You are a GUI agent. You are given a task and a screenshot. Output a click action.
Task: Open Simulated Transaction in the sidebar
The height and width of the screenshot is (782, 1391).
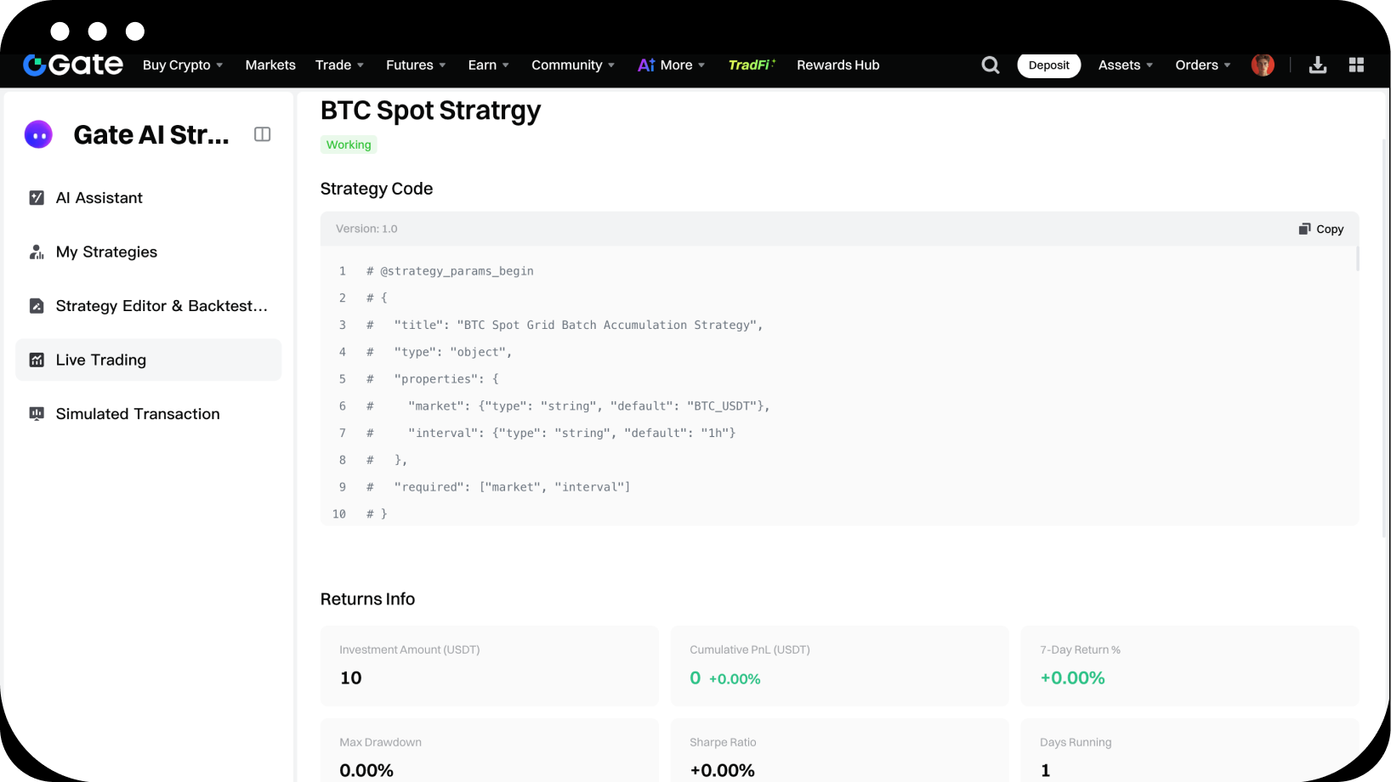[x=149, y=414]
